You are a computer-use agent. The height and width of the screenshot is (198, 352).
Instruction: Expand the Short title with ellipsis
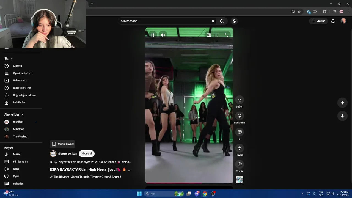129,170
